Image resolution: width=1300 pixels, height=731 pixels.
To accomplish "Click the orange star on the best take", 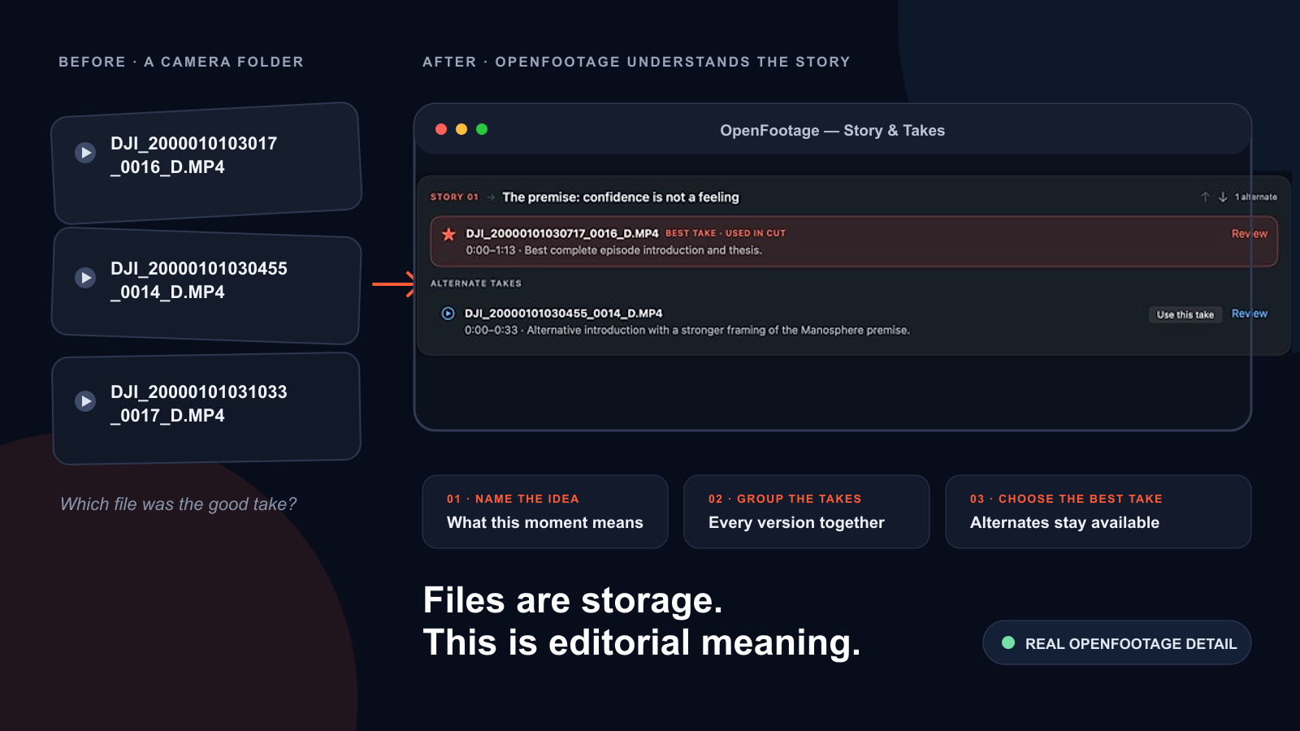I will click(x=448, y=235).
